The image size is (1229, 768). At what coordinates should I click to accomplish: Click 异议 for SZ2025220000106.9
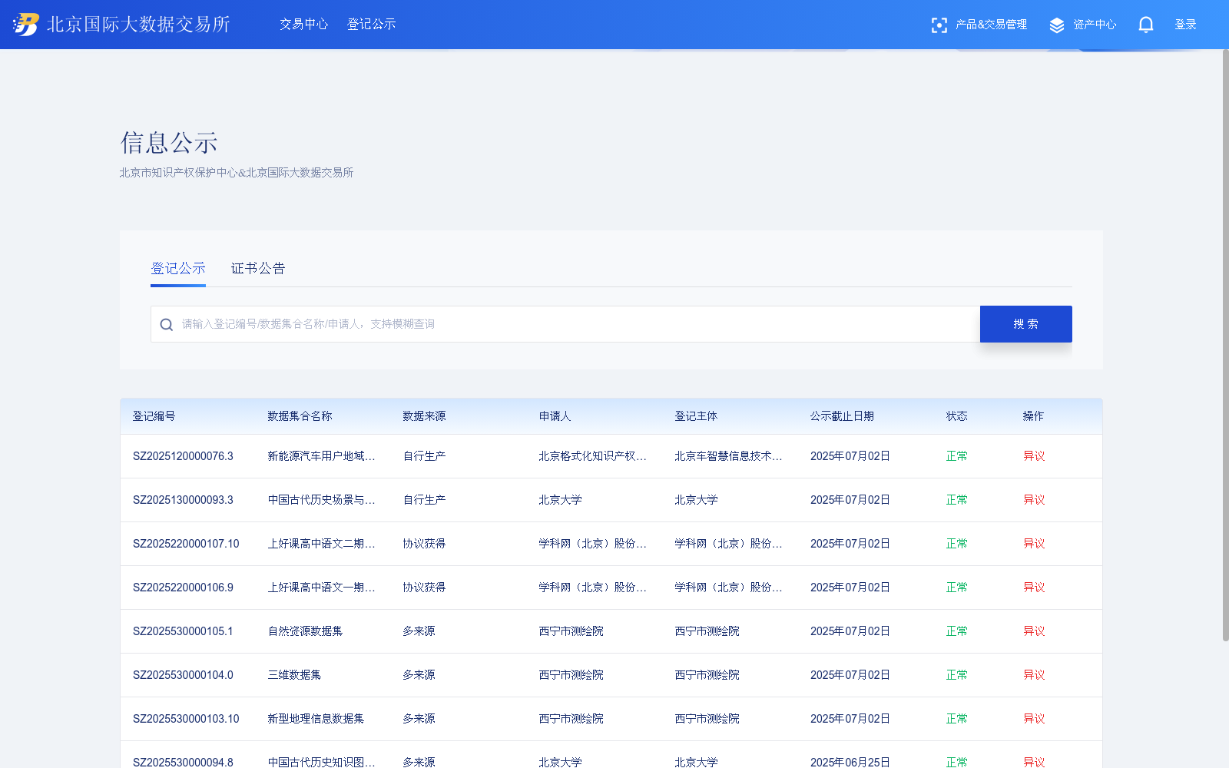(1034, 588)
